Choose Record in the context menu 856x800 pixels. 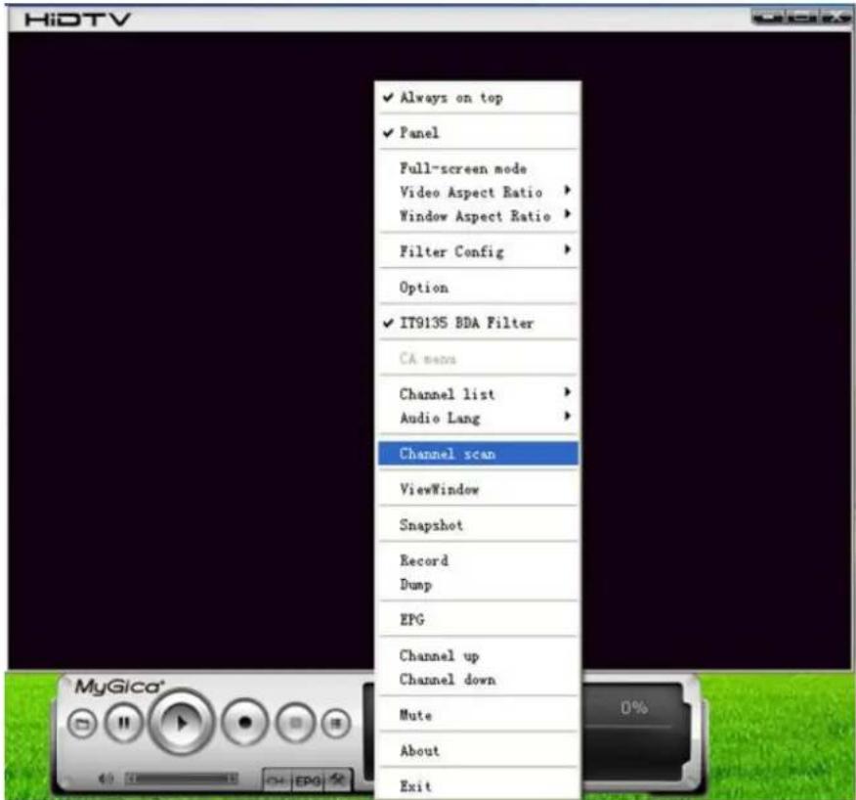coord(478,560)
